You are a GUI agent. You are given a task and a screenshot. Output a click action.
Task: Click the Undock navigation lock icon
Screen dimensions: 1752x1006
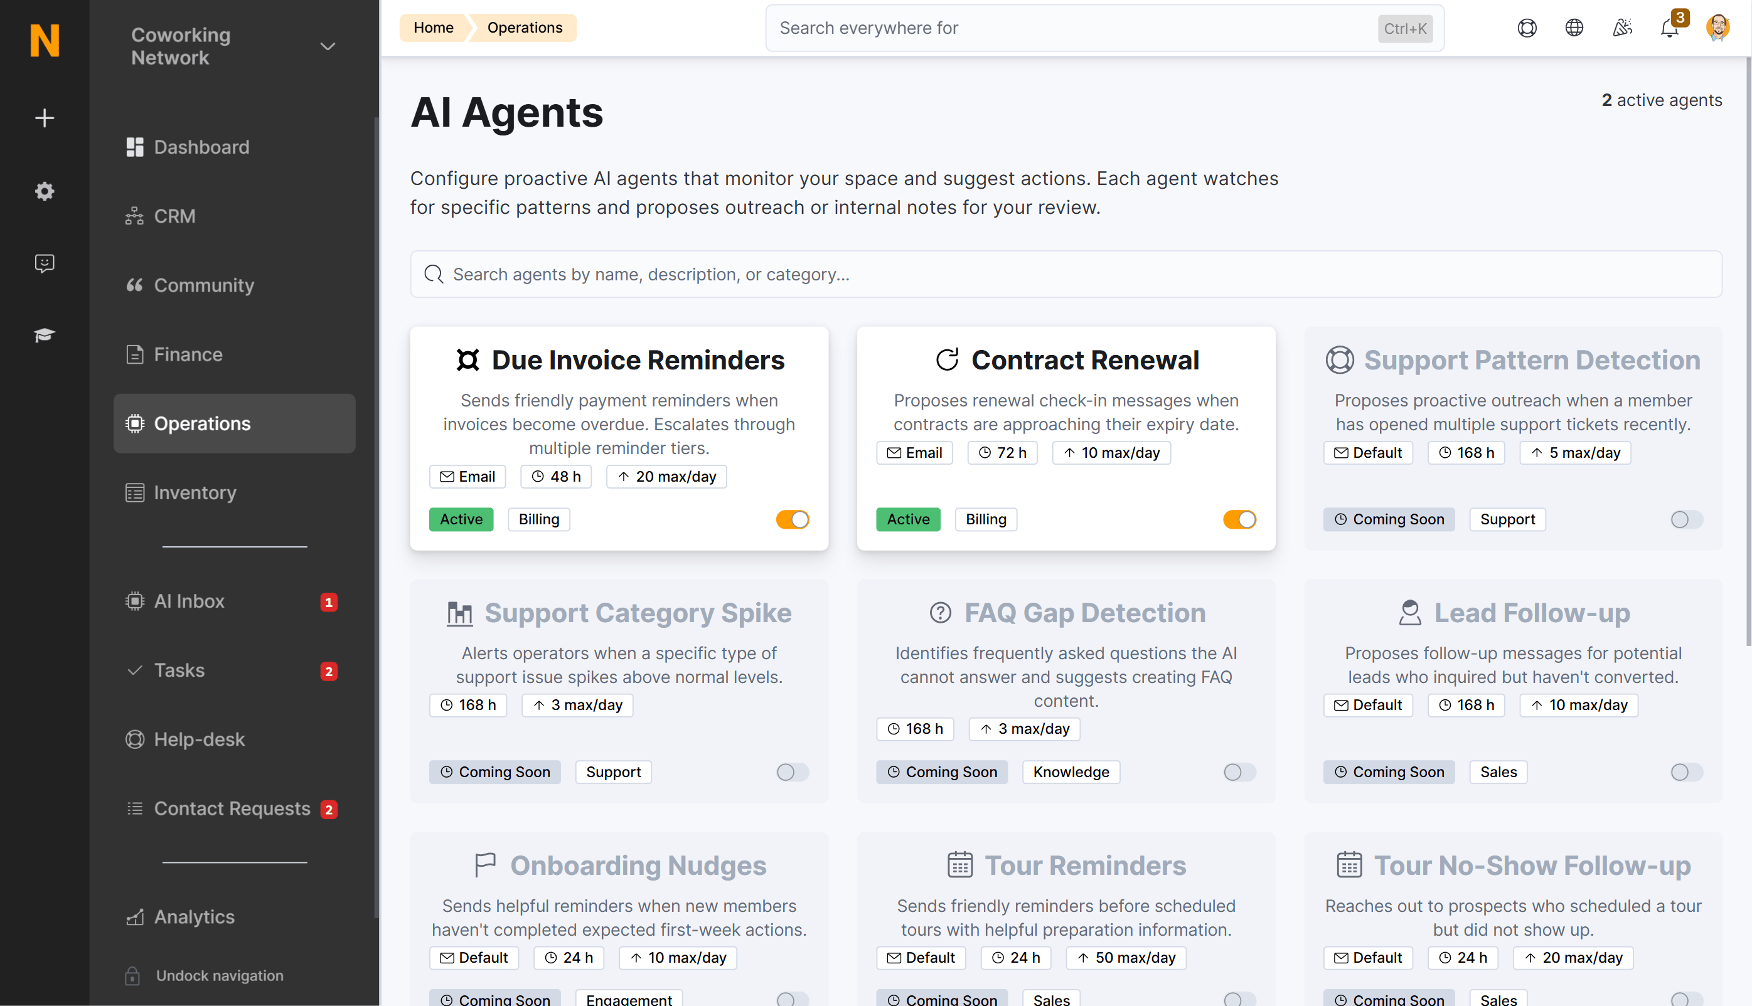(132, 976)
